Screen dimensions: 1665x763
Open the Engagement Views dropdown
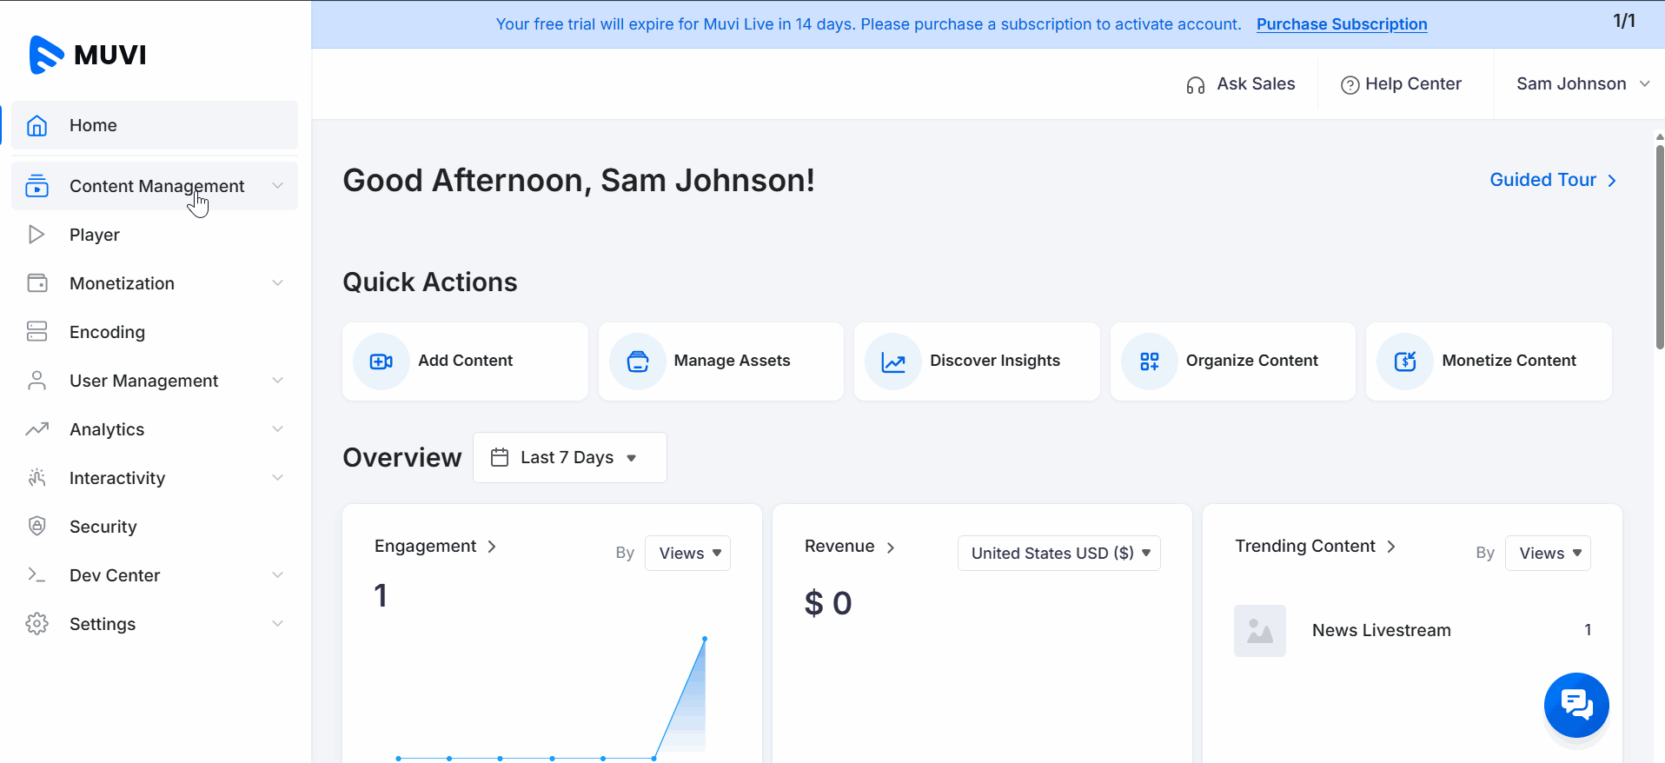point(687,554)
